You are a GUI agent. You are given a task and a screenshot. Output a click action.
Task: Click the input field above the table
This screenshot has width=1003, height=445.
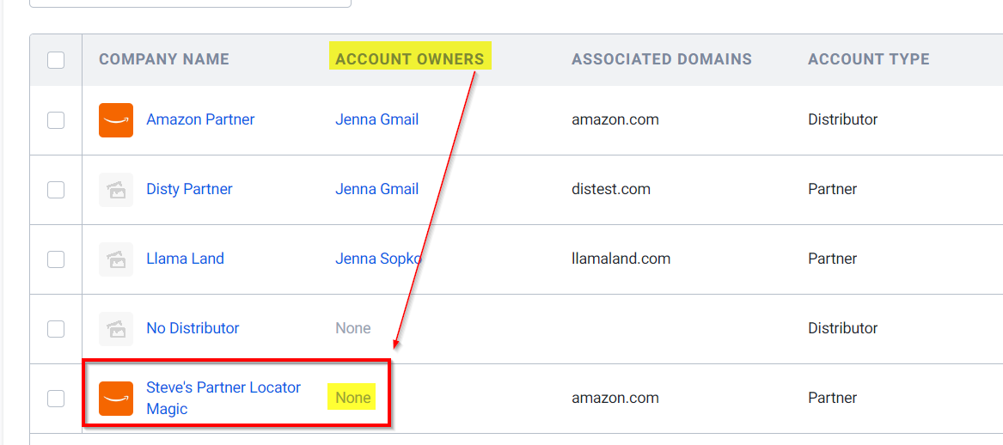coord(190,3)
